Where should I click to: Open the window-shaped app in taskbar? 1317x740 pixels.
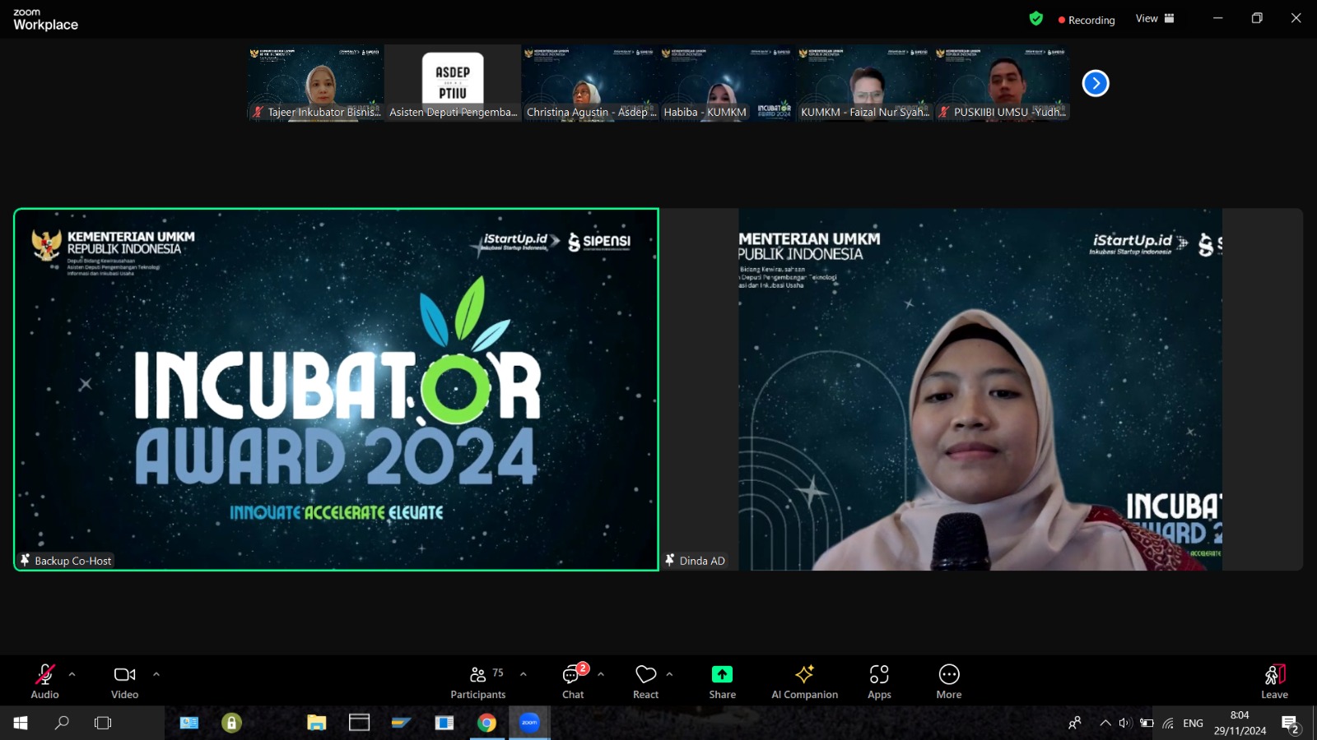(x=360, y=723)
